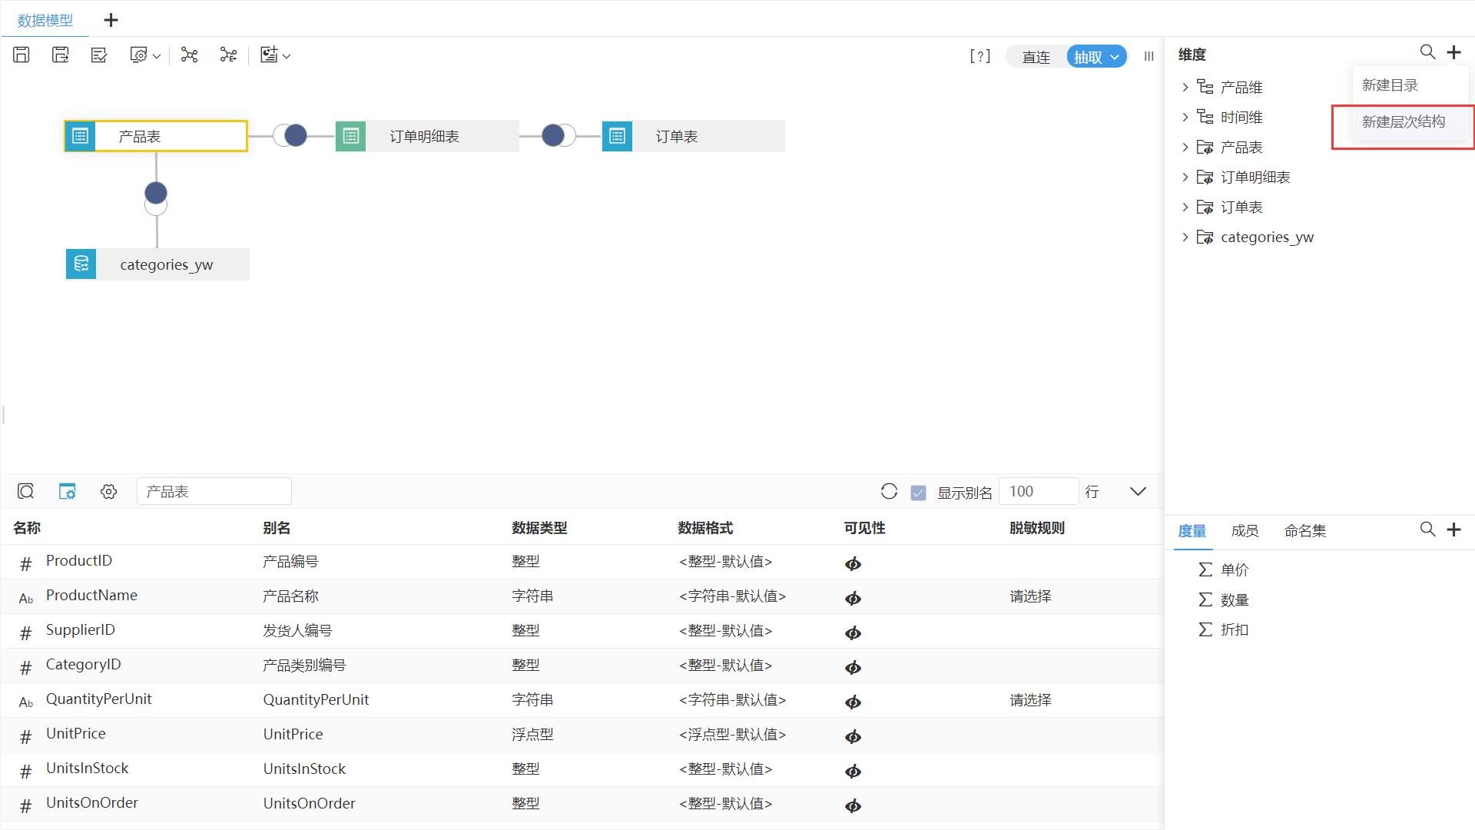Click the save-as icon in toolbar
Screen dimensions: 1475x830
click(x=61, y=54)
